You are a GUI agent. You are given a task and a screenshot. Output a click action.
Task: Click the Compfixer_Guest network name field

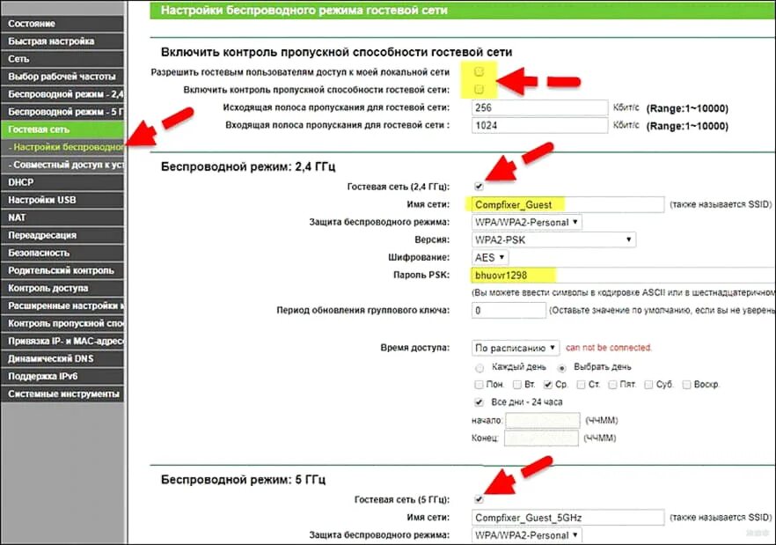(x=566, y=203)
